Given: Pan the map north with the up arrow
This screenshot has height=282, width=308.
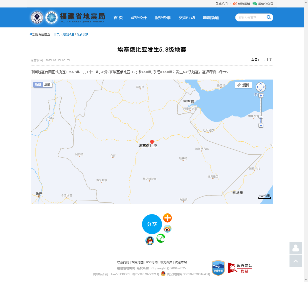Looking at the screenshot, I should click(260, 84).
